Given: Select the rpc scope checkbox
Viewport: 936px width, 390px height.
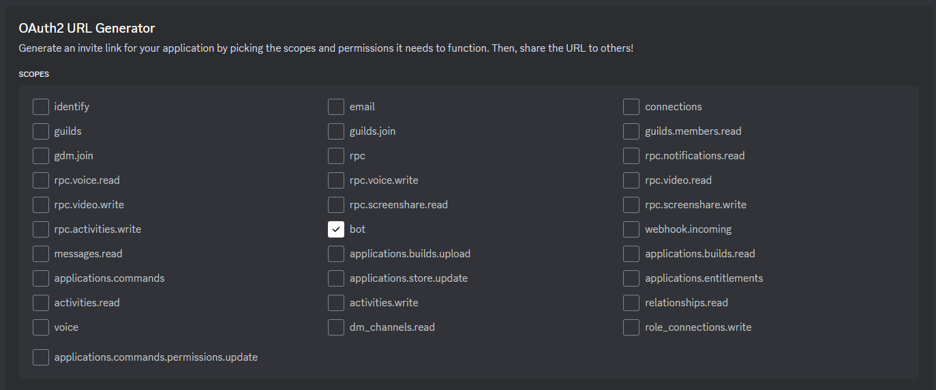Looking at the screenshot, I should [x=336, y=156].
